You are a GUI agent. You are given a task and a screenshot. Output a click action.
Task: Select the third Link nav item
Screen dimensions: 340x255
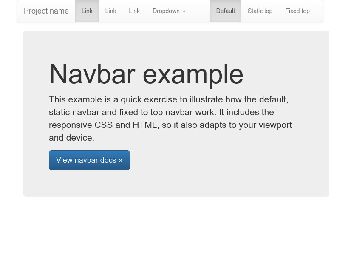134,11
